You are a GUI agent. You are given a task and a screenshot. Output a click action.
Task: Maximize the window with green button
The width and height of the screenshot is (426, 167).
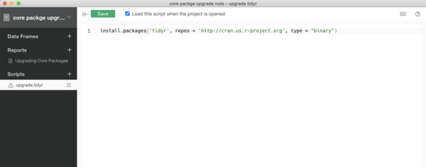18,3
